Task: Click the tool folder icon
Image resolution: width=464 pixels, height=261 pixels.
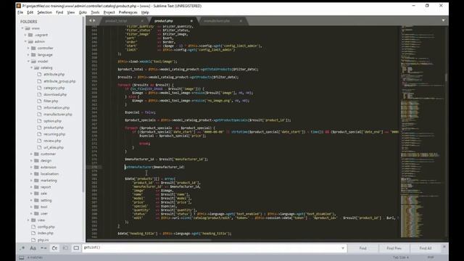Action: pos(36,207)
